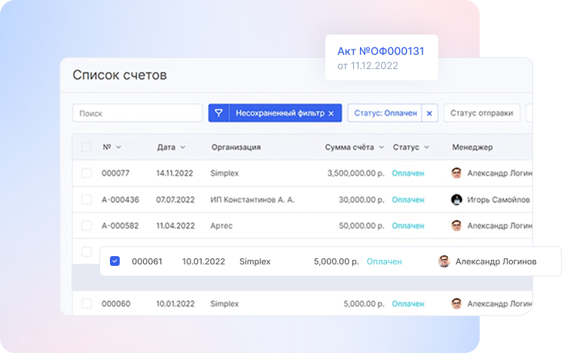Remove the unsaved filter via its X

coord(331,113)
